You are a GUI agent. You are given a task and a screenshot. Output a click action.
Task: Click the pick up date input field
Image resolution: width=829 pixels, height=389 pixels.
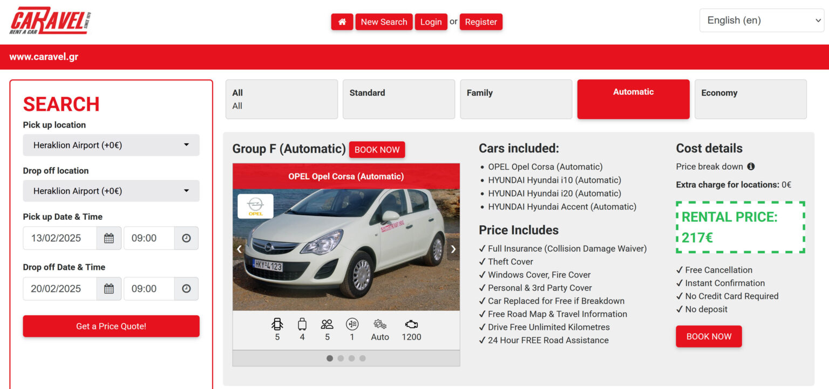[x=60, y=238]
